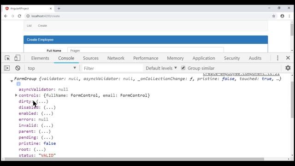
Task: Open create-employee.component.ts source link
Action: [x=241, y=74]
